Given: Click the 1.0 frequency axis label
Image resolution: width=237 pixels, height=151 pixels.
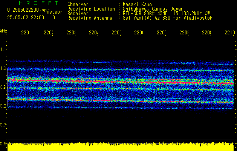Looking at the screenshot, I should [3, 68].
